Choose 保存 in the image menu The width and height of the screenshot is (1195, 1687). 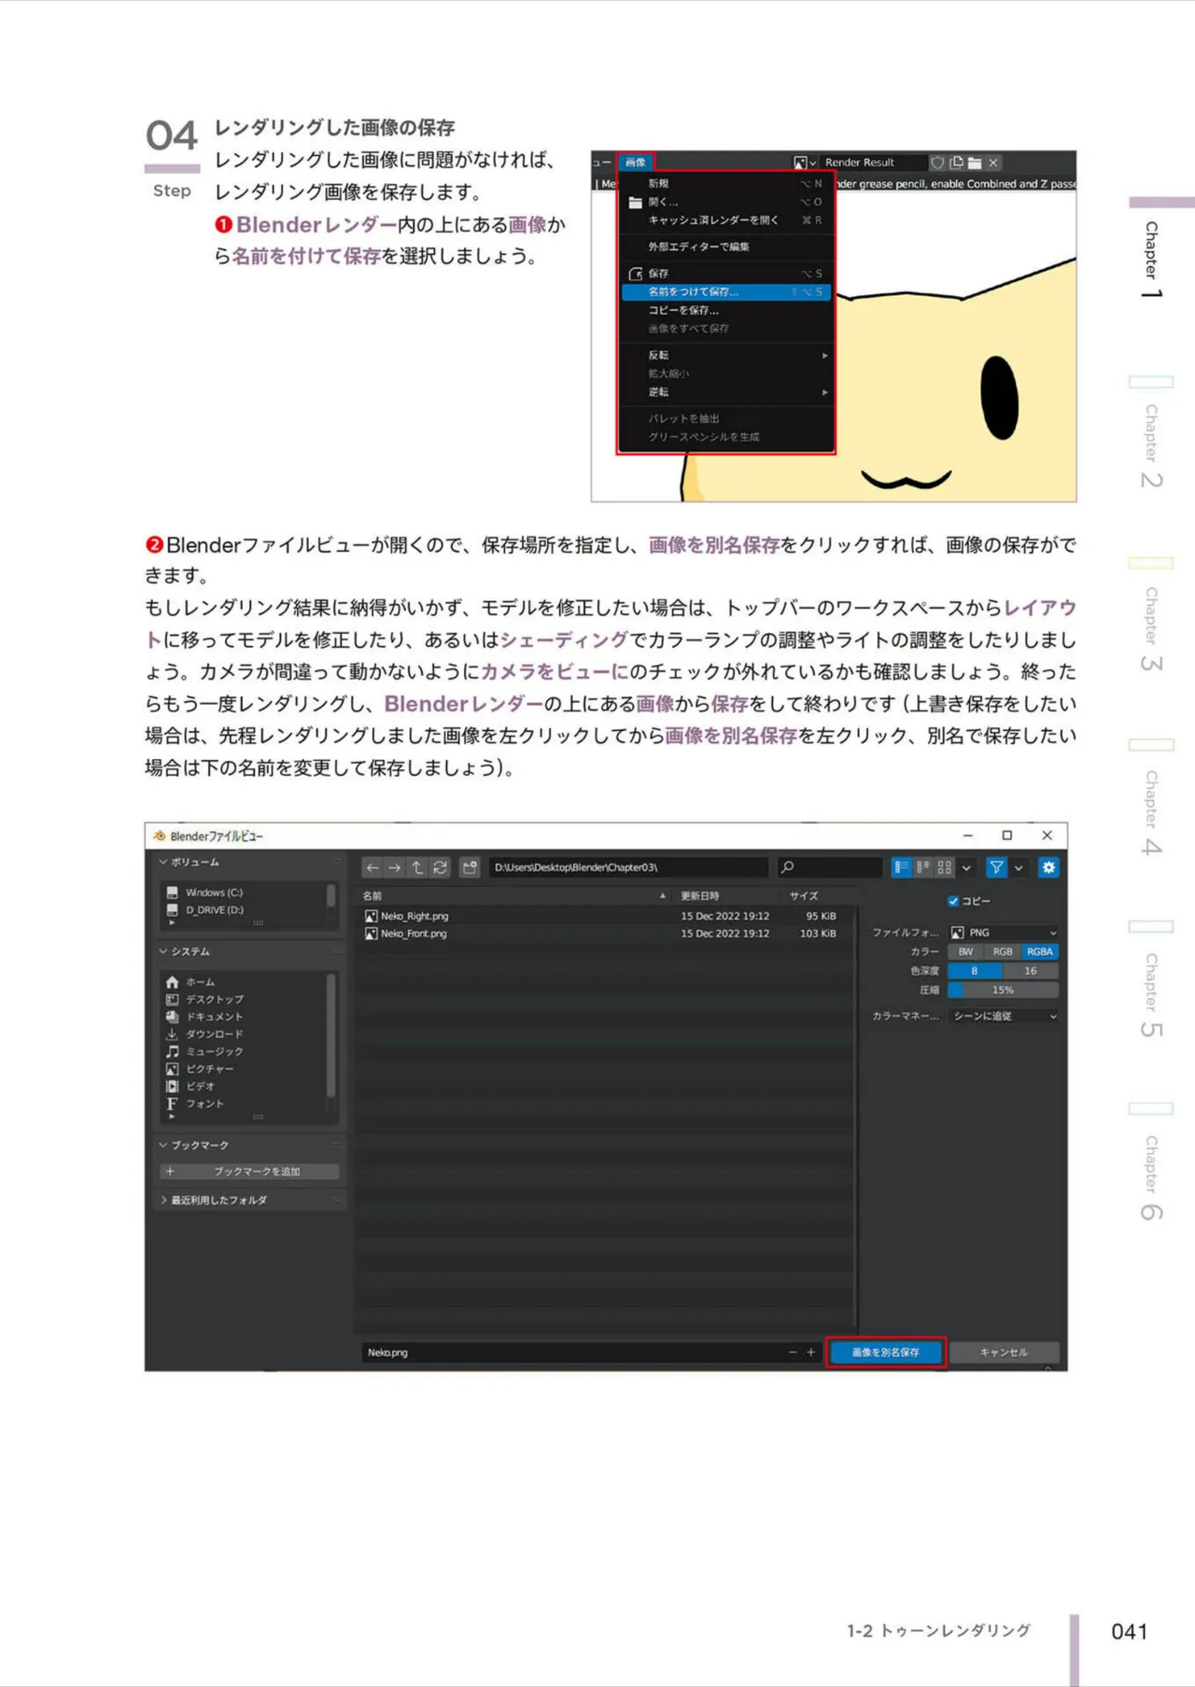[725, 274]
